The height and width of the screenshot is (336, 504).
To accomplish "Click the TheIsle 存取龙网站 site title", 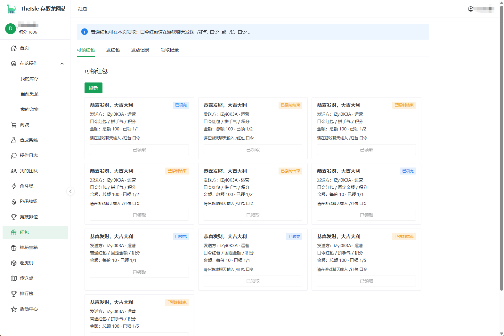I will pos(43,9).
